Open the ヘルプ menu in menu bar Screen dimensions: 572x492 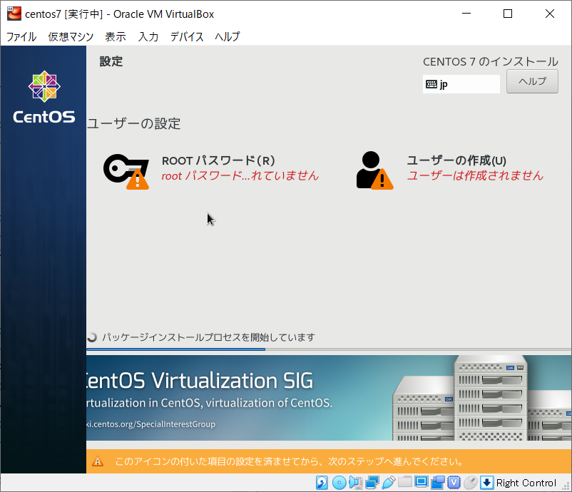pyautogui.click(x=228, y=36)
